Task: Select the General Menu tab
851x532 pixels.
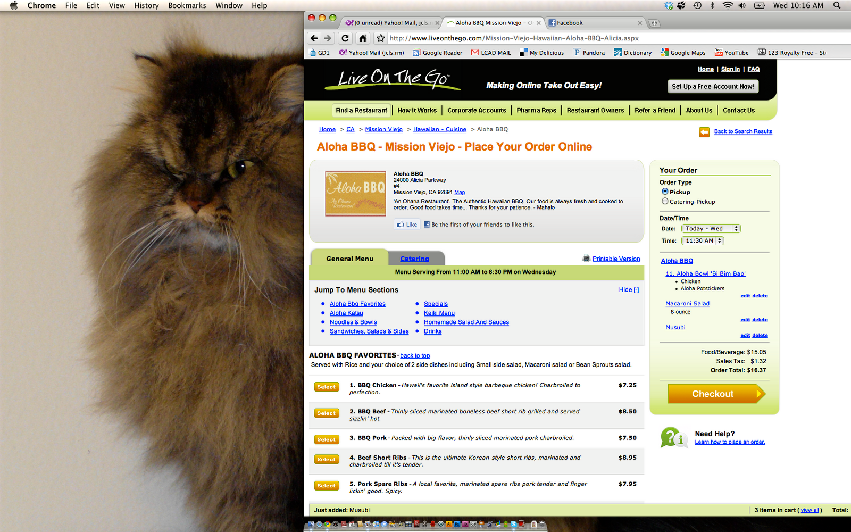Action: pos(349,259)
